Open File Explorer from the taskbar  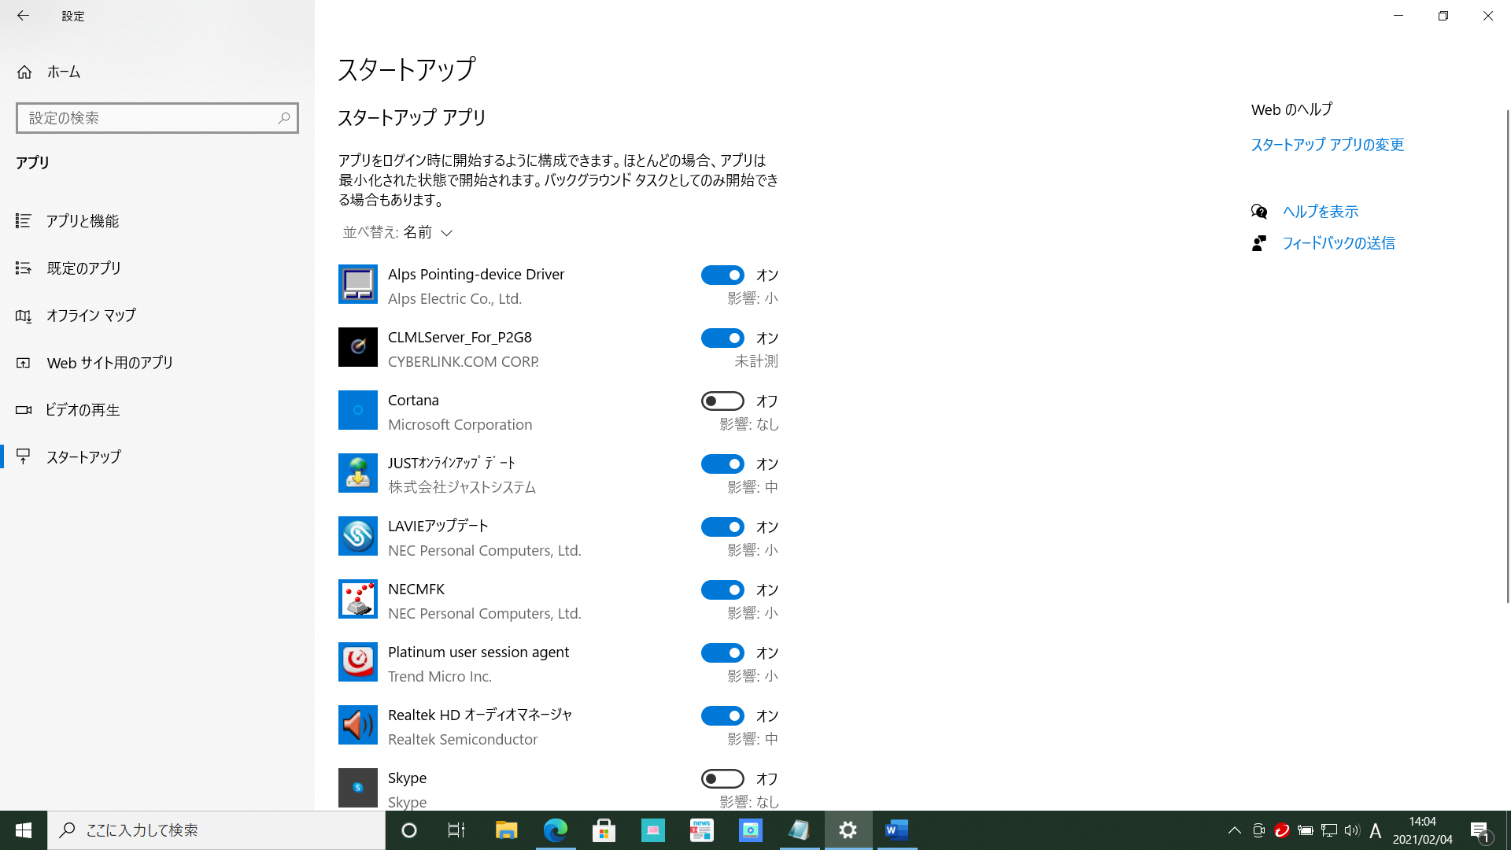coord(506,830)
